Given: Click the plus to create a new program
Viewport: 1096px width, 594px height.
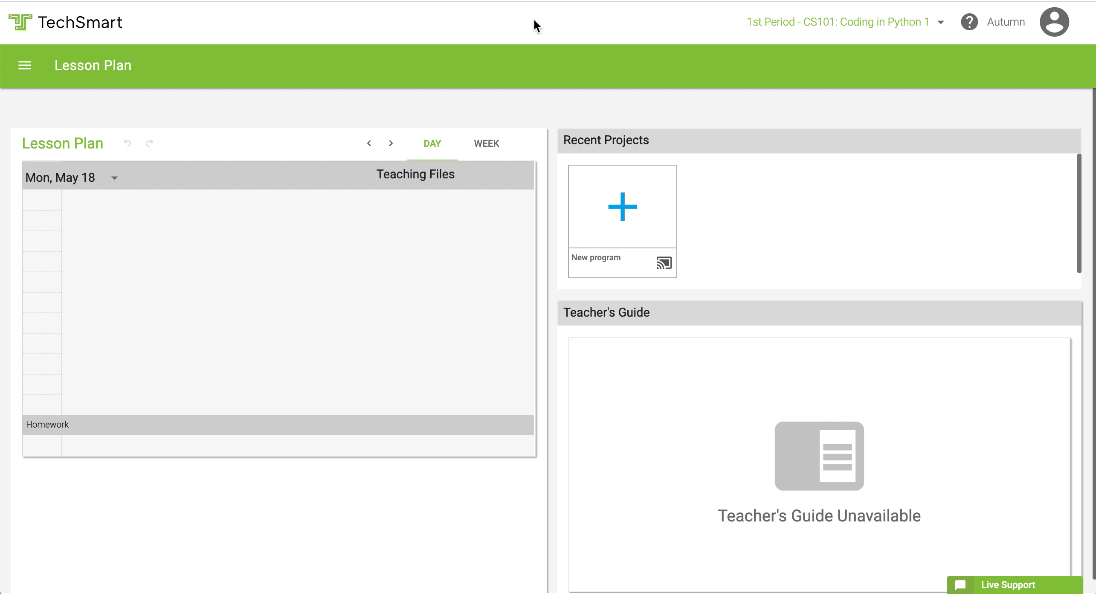Looking at the screenshot, I should (x=622, y=206).
